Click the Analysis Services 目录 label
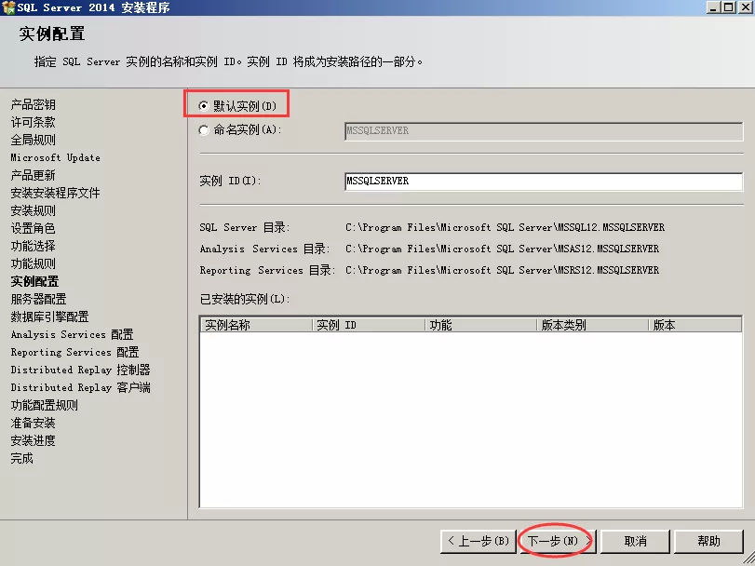The width and height of the screenshot is (755, 566). [264, 249]
